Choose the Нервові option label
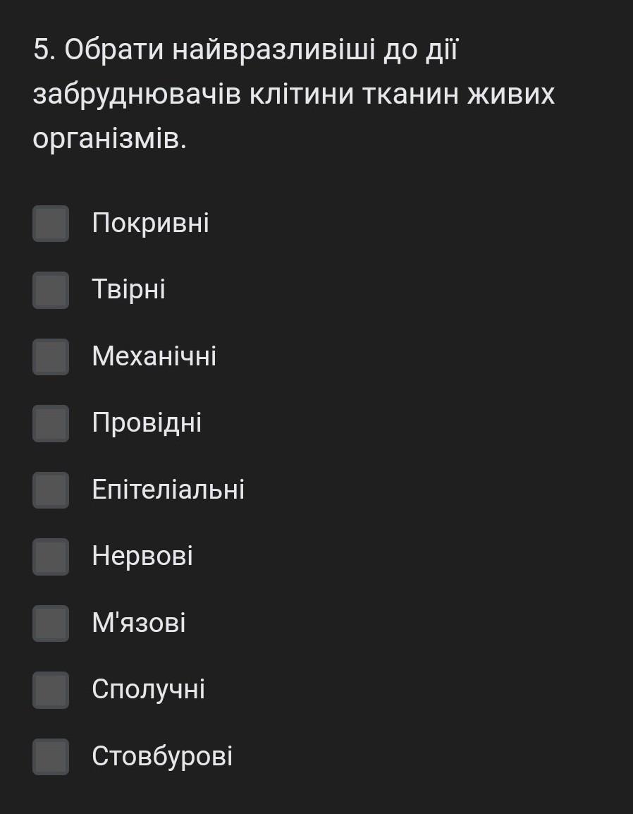The image size is (633, 814). 142,557
